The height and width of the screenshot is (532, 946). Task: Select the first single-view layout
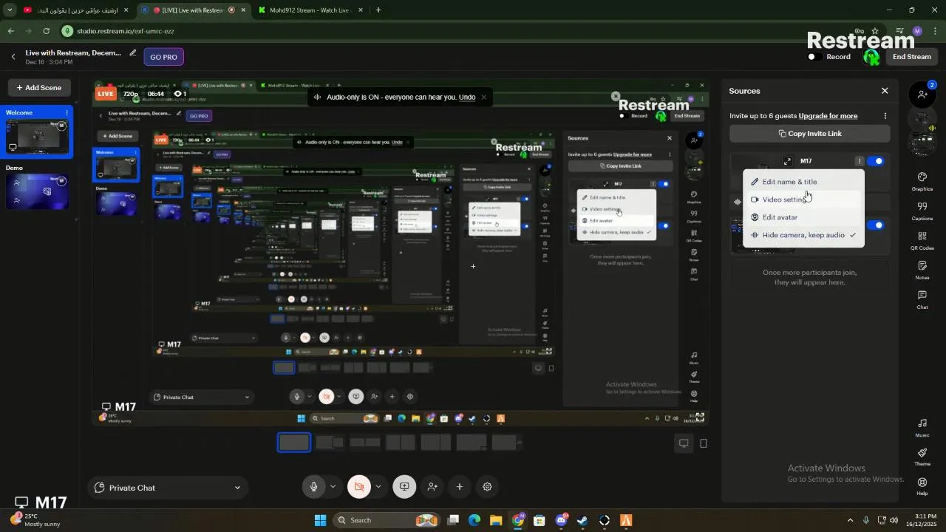(294, 443)
